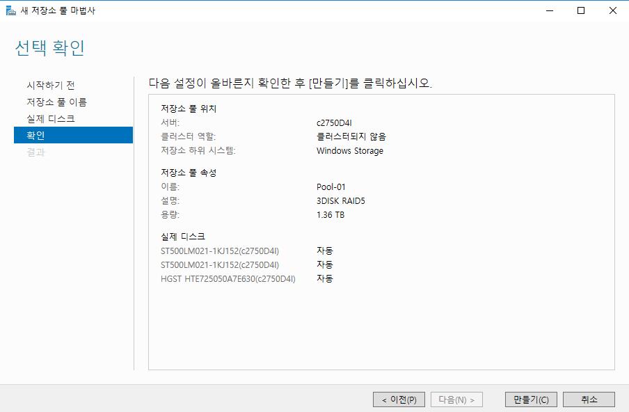Click the 실제 디스크 section heading
The image size is (629, 412).
(x=183, y=237)
